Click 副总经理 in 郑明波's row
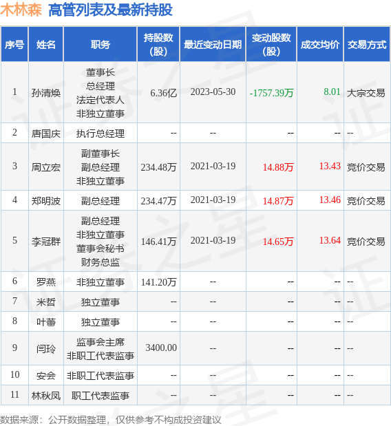391x426 pixels. [x=101, y=201]
